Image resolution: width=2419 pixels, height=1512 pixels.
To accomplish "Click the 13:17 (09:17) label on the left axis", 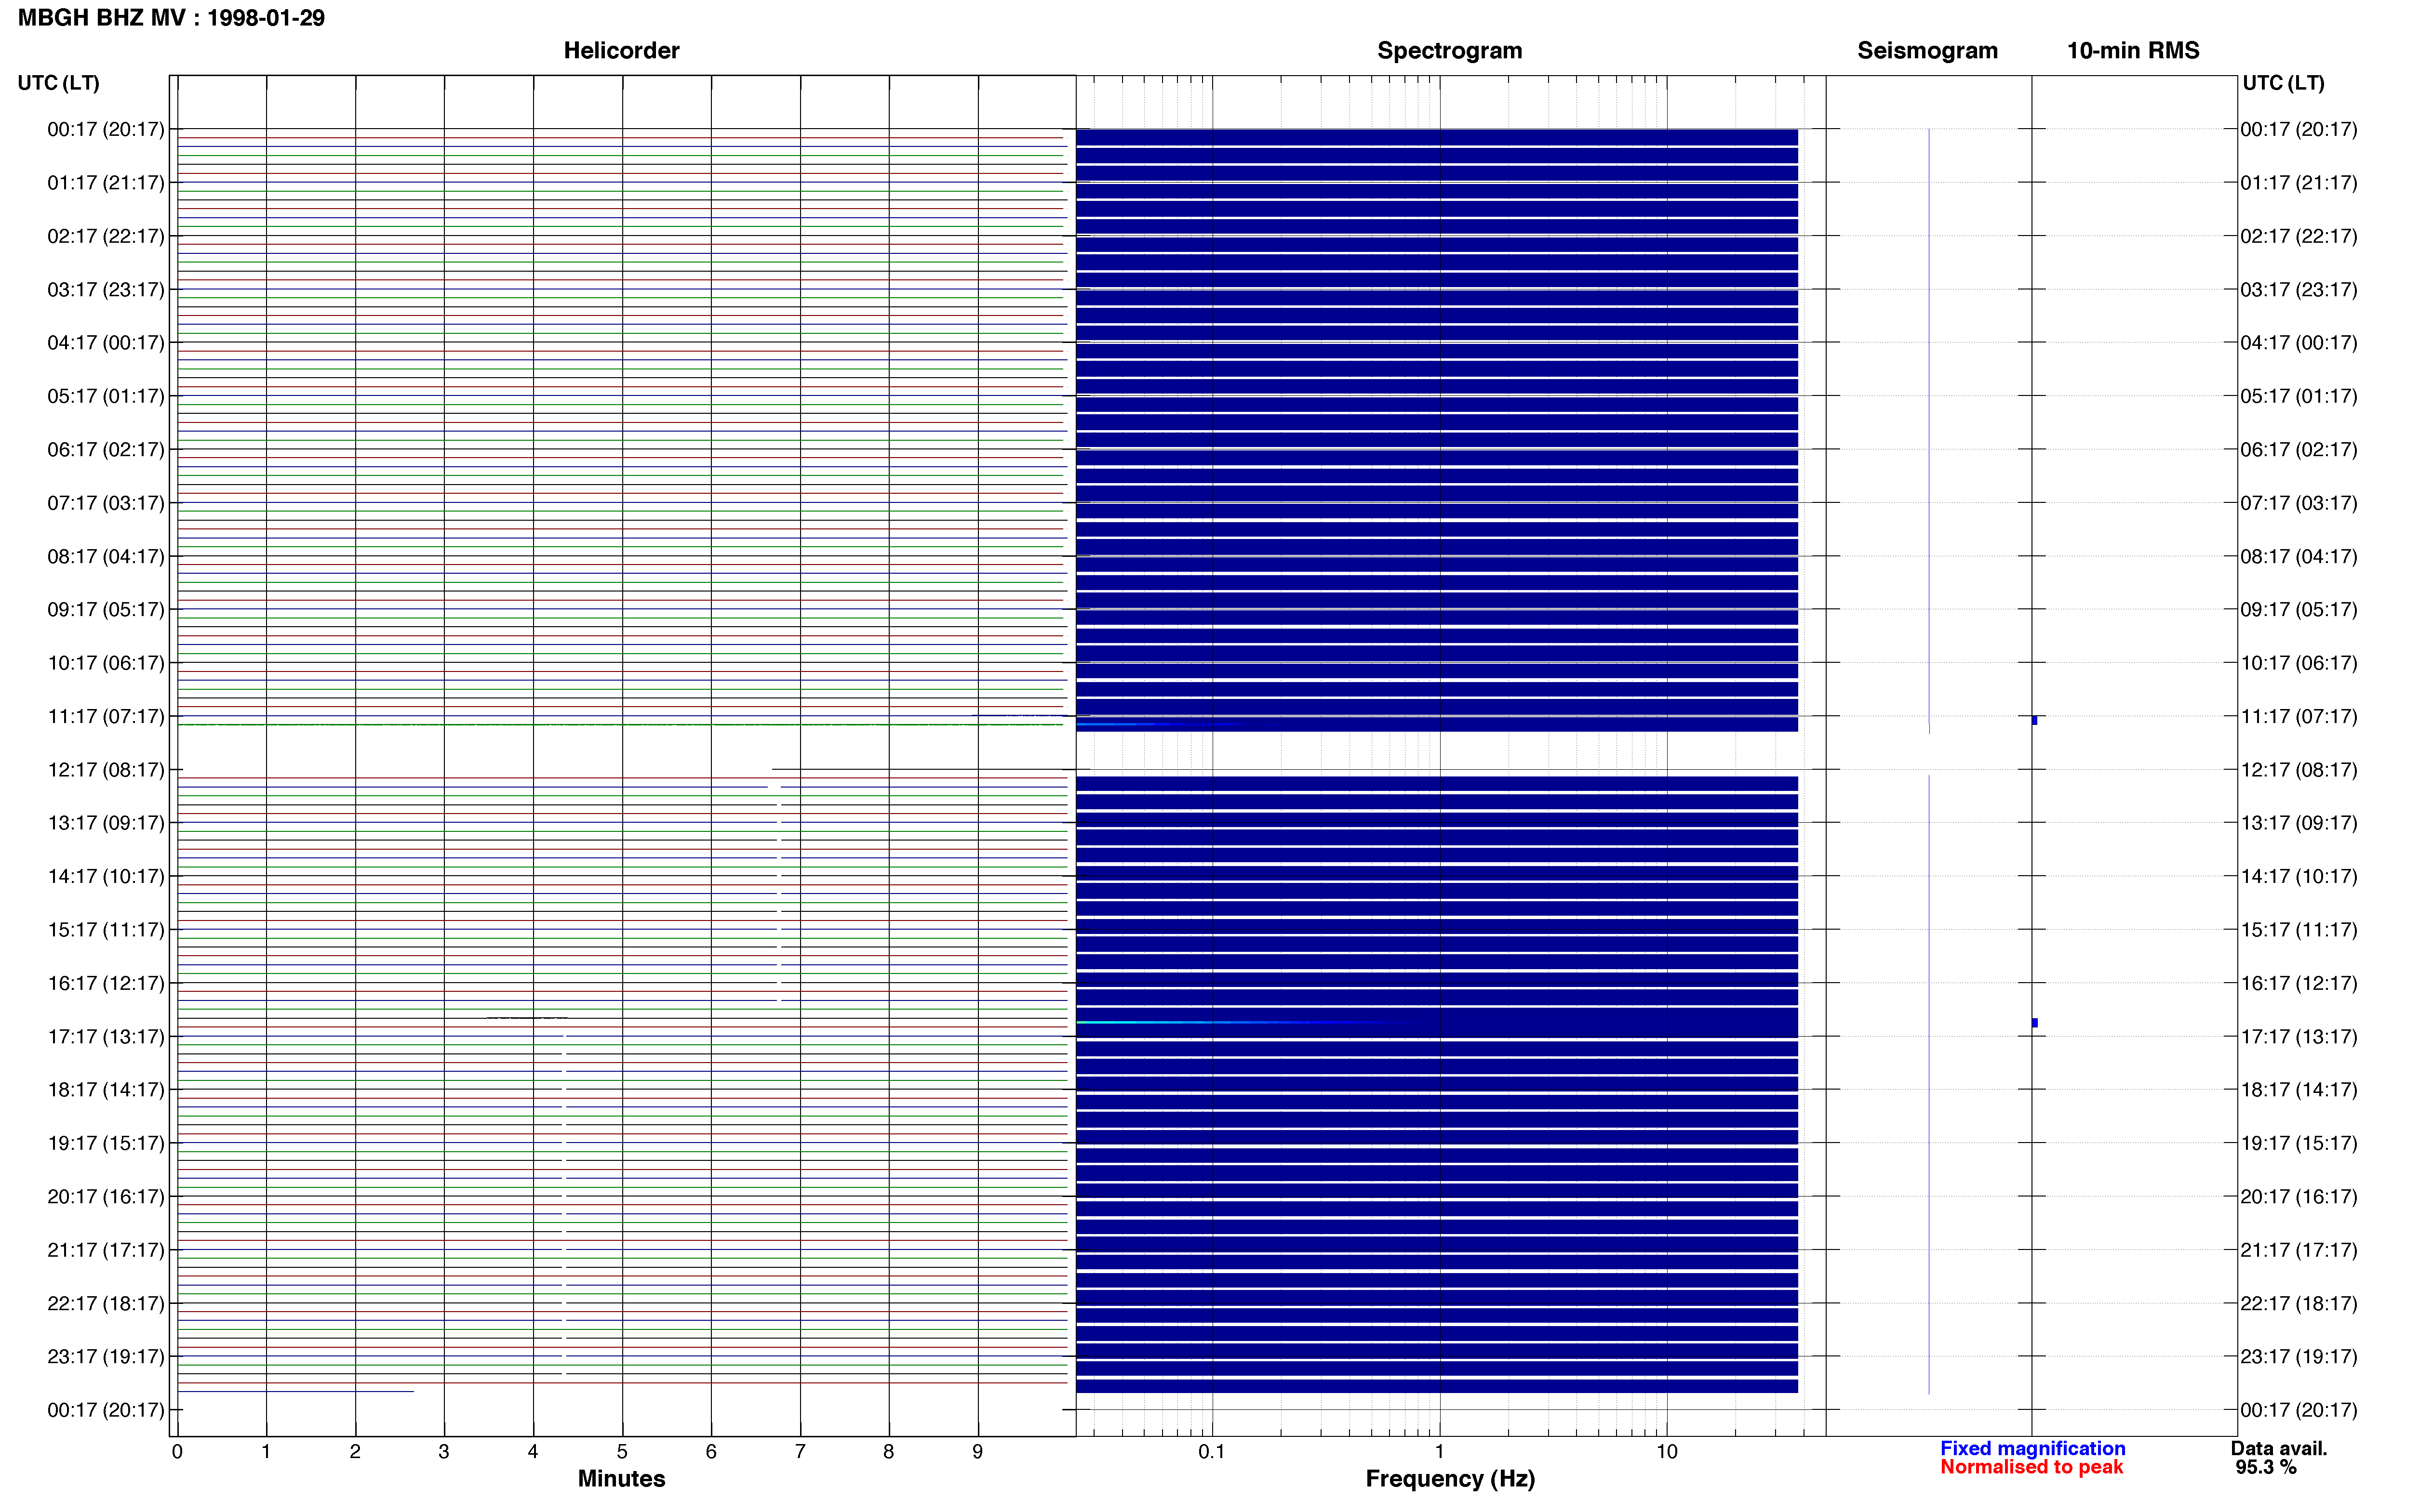I will point(106,823).
